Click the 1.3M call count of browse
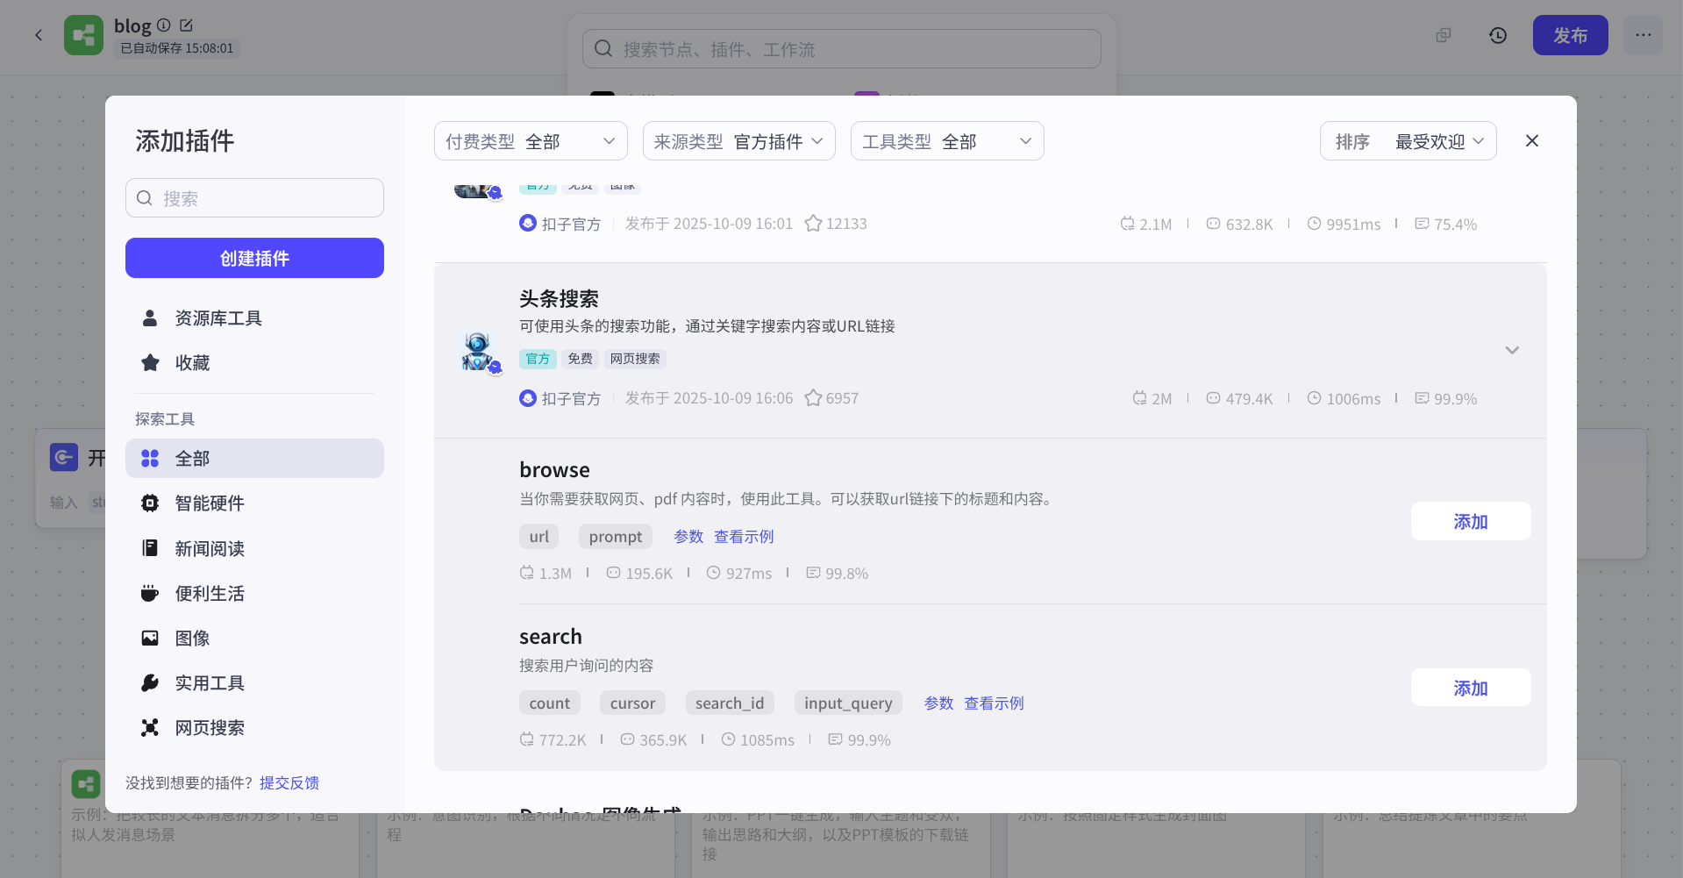The width and height of the screenshot is (1683, 878). tap(546, 574)
